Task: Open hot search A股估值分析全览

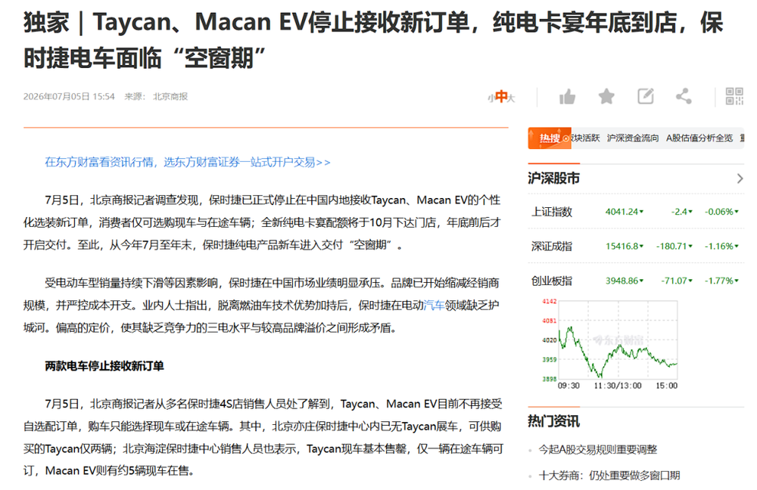Action: 699,138
